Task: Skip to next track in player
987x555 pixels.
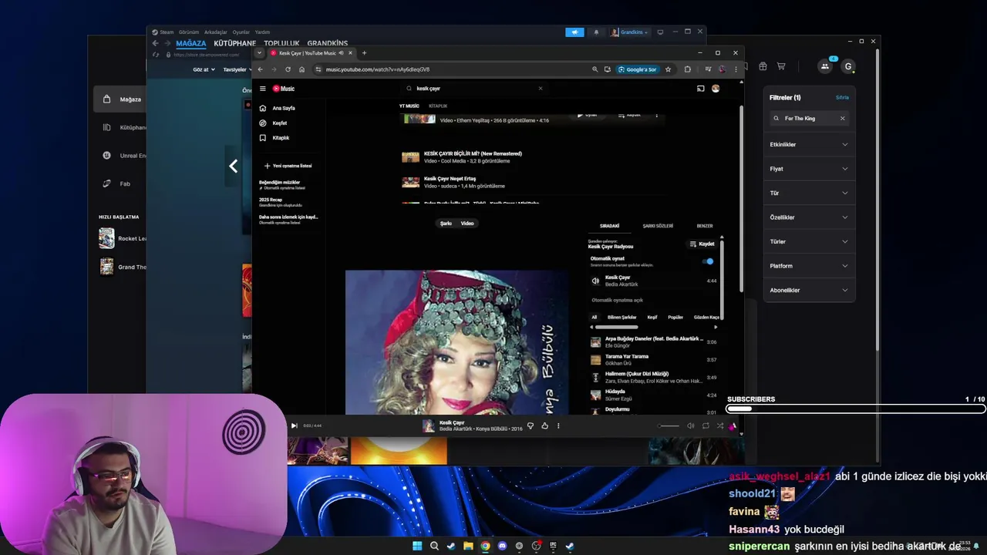Action: coord(294,425)
